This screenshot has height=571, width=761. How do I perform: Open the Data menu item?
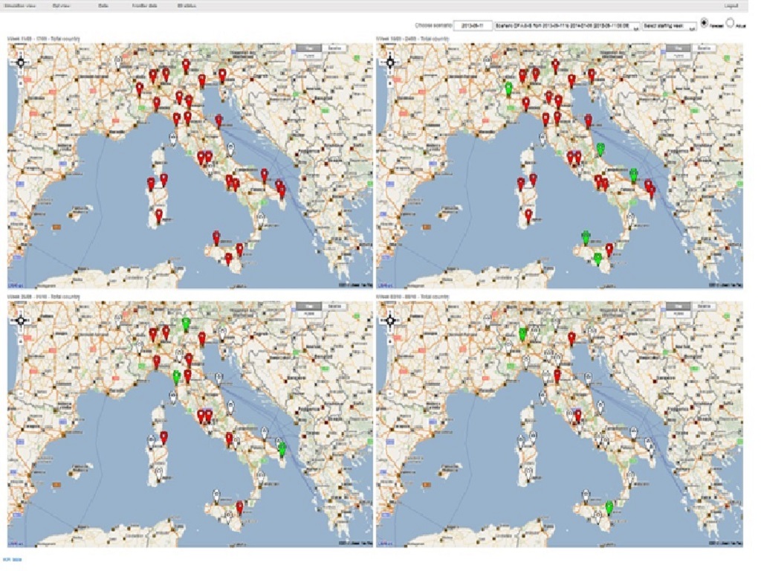103,6
